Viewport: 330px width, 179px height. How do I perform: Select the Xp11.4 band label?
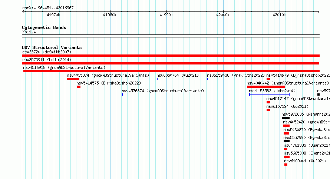point(29,32)
